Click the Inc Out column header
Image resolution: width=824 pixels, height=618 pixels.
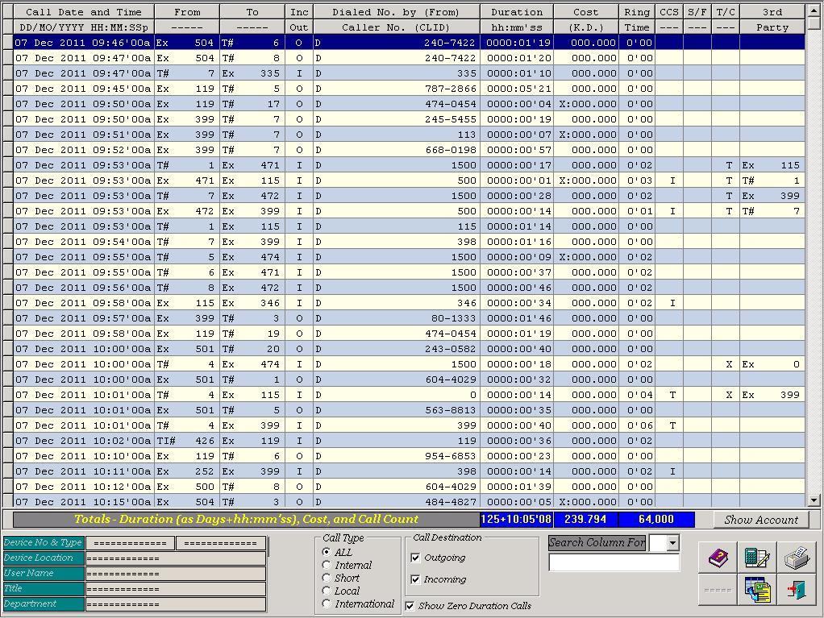[299, 19]
